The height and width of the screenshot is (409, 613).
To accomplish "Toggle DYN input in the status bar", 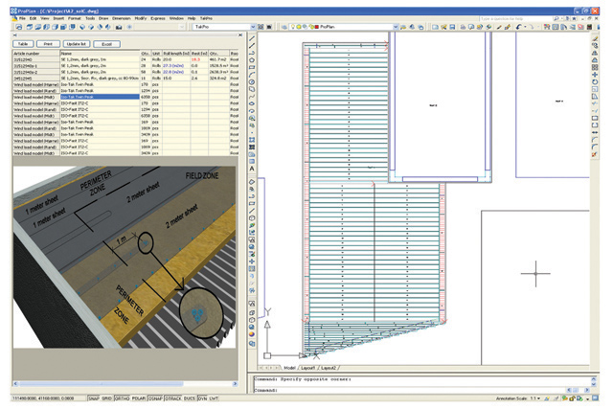I will [x=202, y=398].
